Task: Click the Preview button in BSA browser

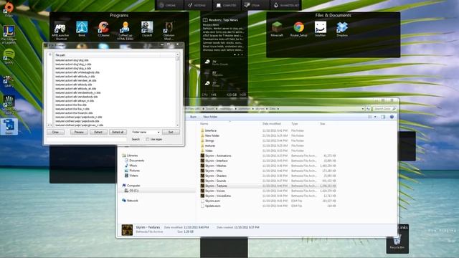Action: [x=79, y=132]
